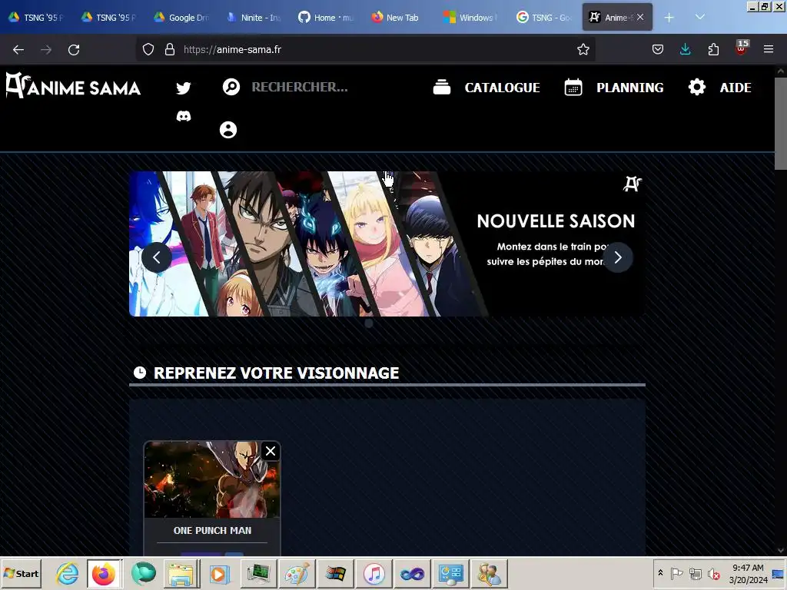Viewport: 787px width, 590px height.
Task: Open the Paint palette taskbar icon
Action: coord(297,573)
